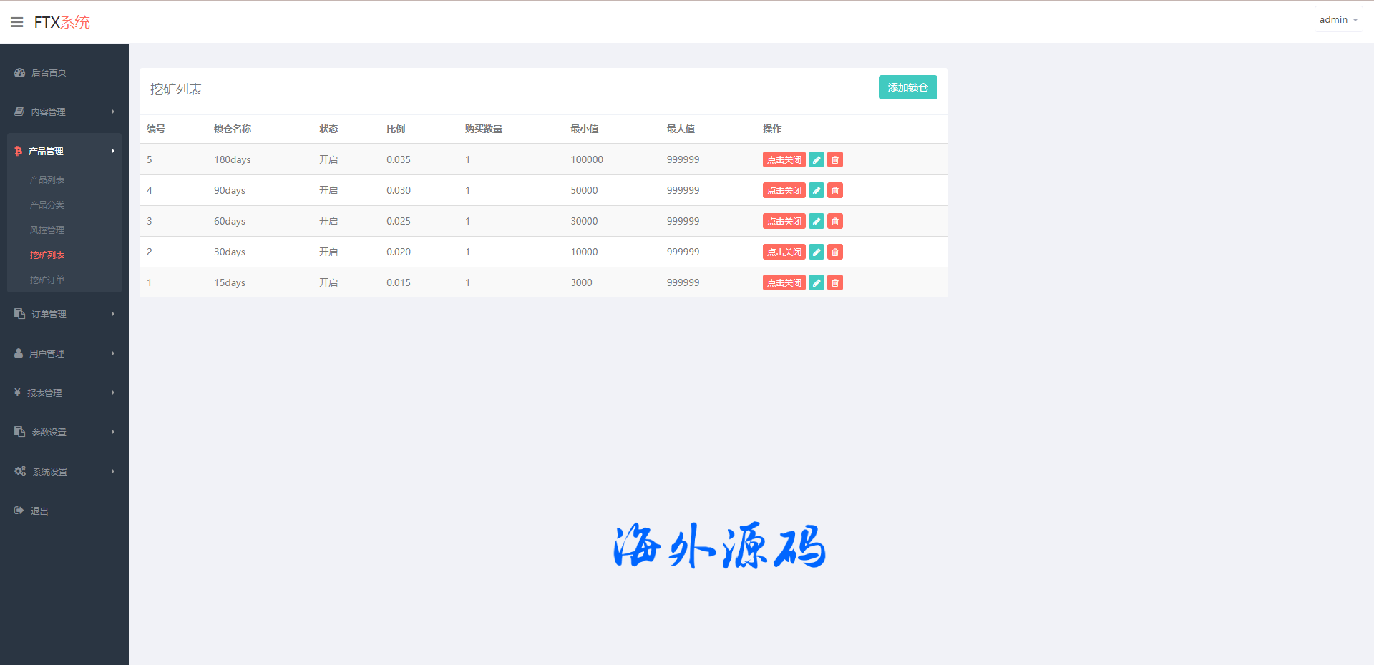Click the FTX系统 logo title

click(x=62, y=22)
